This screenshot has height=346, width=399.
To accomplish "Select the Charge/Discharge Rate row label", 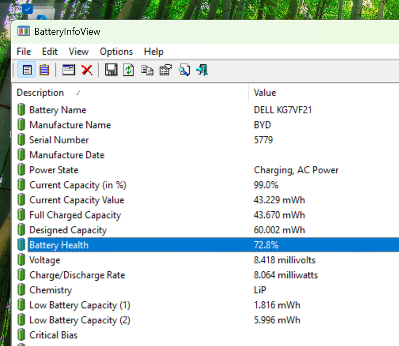I will pyautogui.click(x=77, y=275).
